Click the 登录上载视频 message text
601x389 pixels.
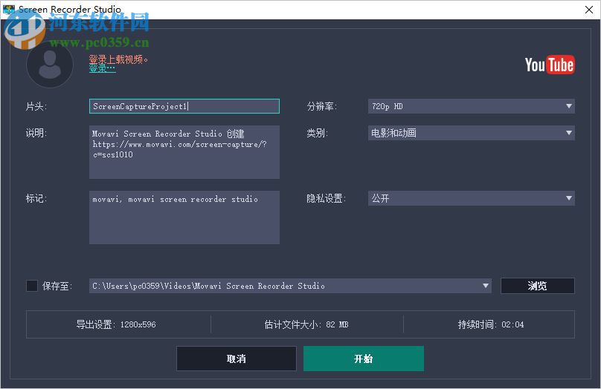[118, 59]
